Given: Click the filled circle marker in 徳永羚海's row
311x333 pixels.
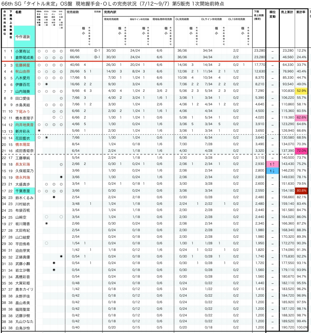Looking at the screenshot, I should [x=61, y=177].
